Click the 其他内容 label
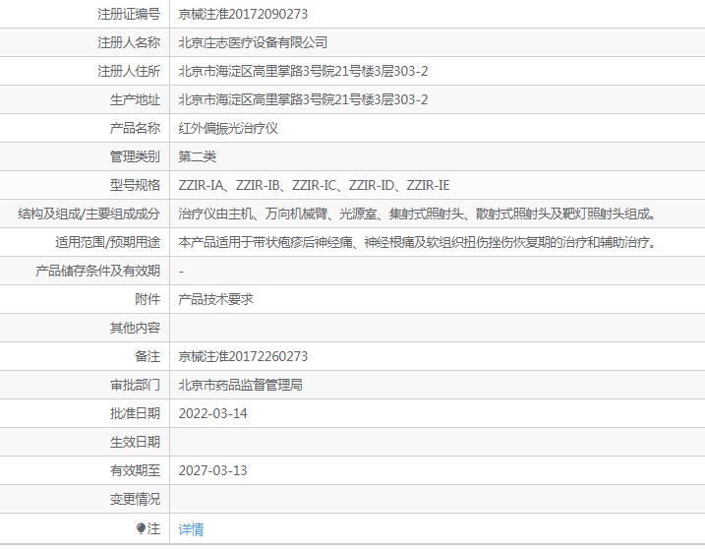Screen dimensions: 705x550 (136, 328)
